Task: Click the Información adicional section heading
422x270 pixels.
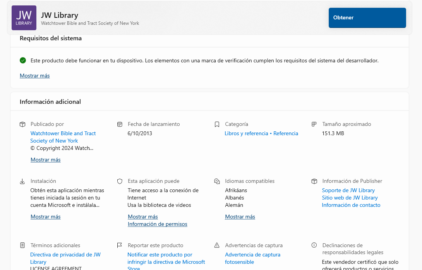Action: pyautogui.click(x=50, y=102)
